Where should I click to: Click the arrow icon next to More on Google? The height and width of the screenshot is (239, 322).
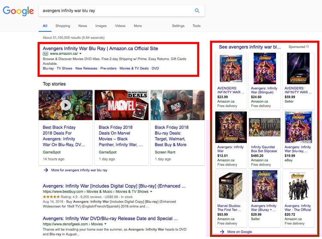click(x=222, y=232)
